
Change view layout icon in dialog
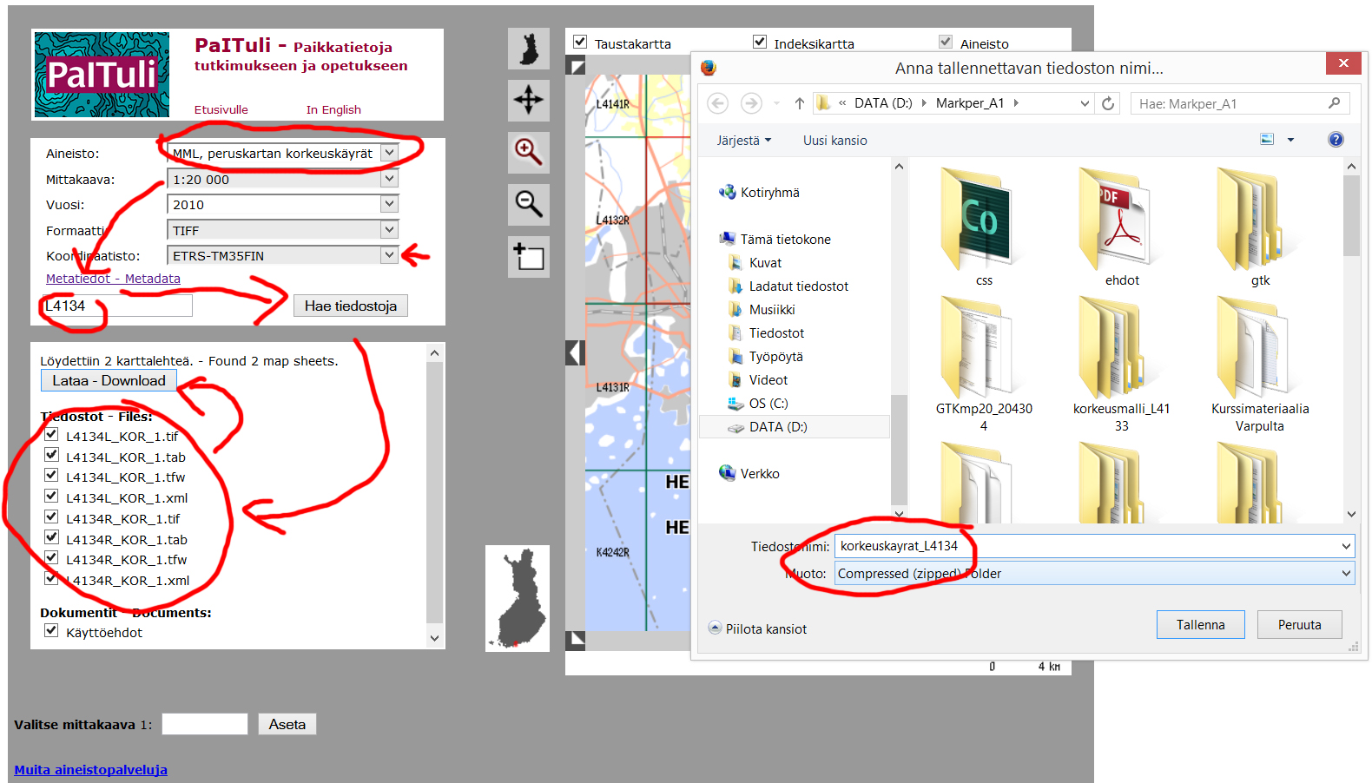point(1268,140)
